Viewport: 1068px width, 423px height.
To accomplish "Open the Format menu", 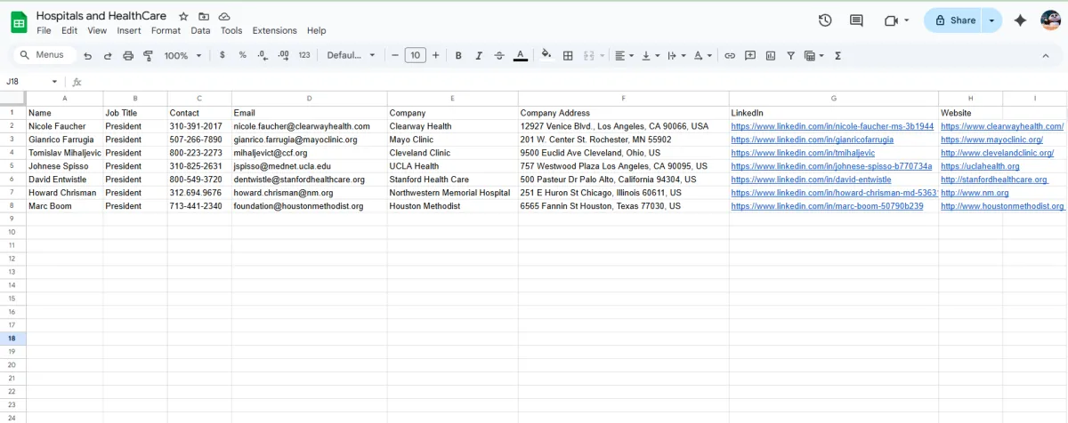I will [166, 30].
